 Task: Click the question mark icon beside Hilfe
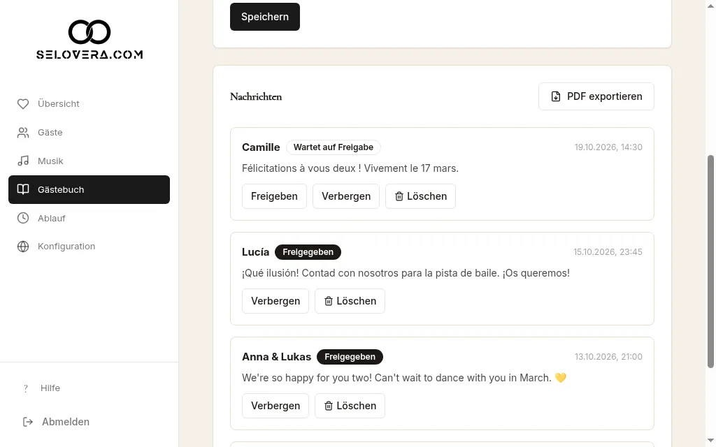[26, 388]
